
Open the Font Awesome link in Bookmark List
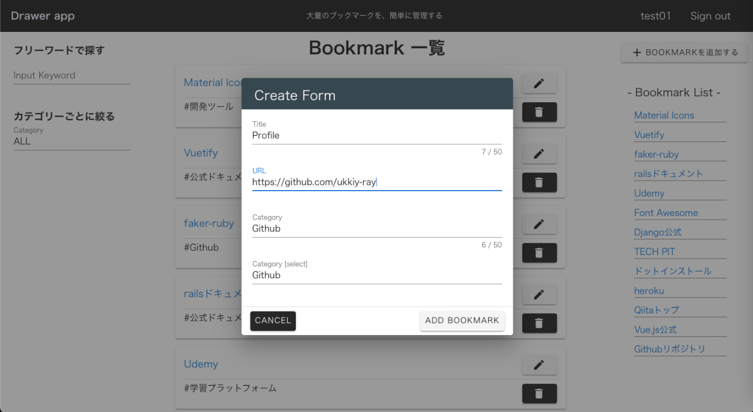tap(666, 213)
